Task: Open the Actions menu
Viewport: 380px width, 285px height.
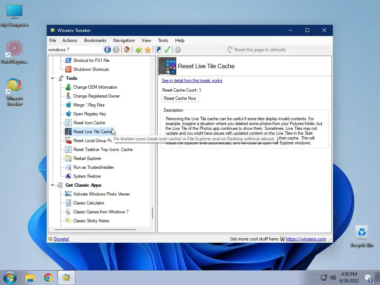Action: pyautogui.click(x=69, y=40)
